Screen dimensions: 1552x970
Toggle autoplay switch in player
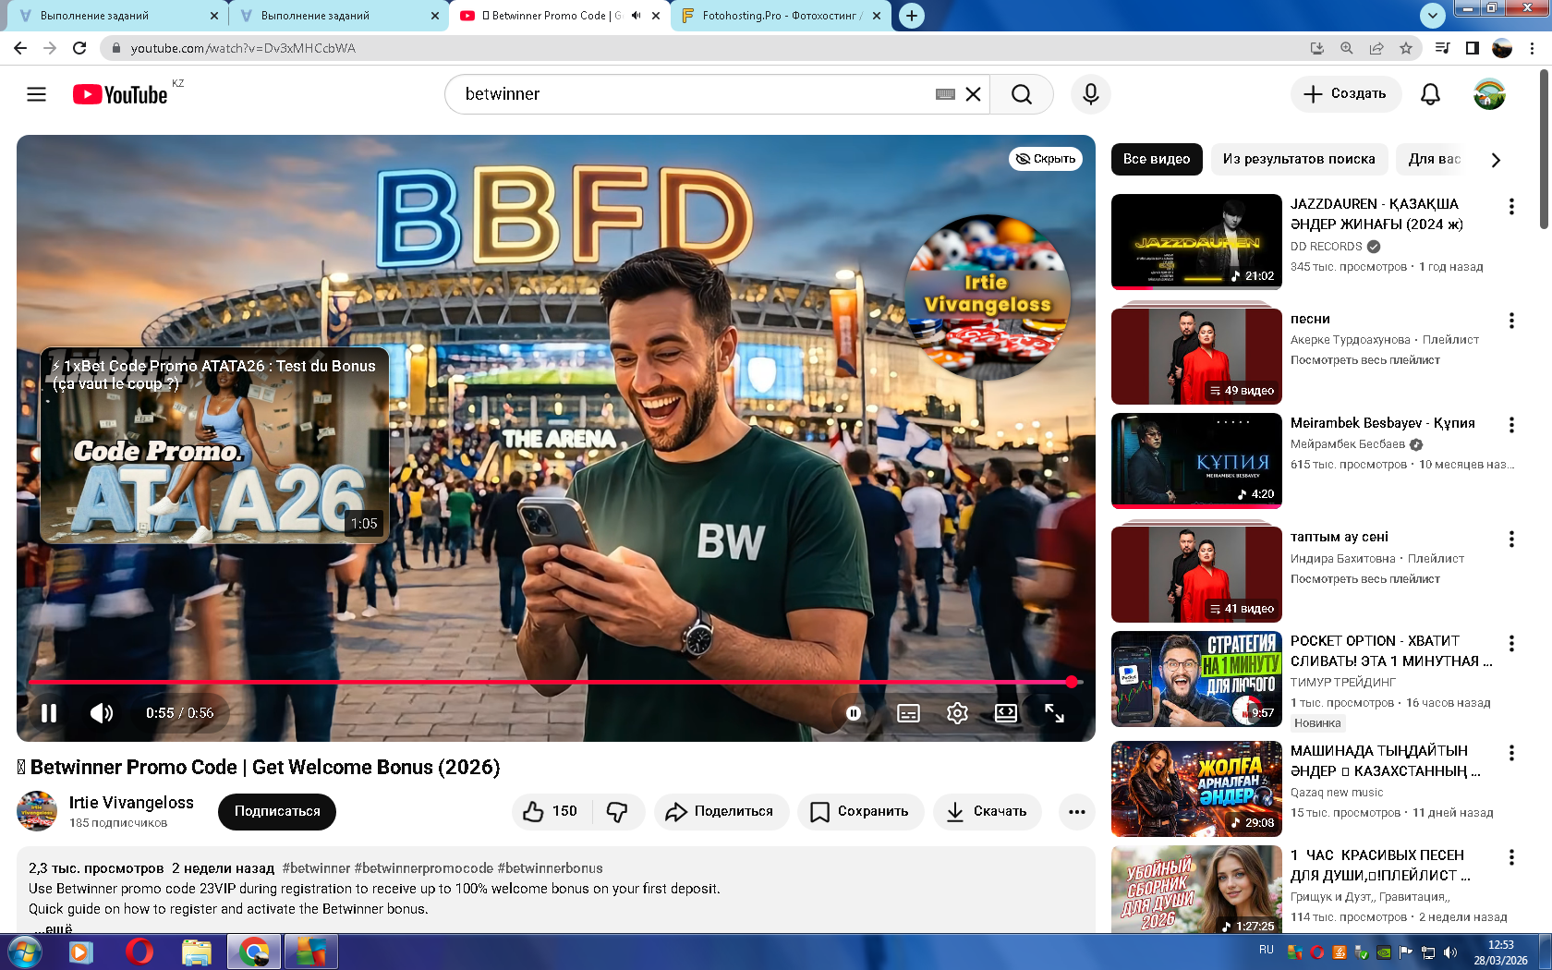click(x=854, y=713)
